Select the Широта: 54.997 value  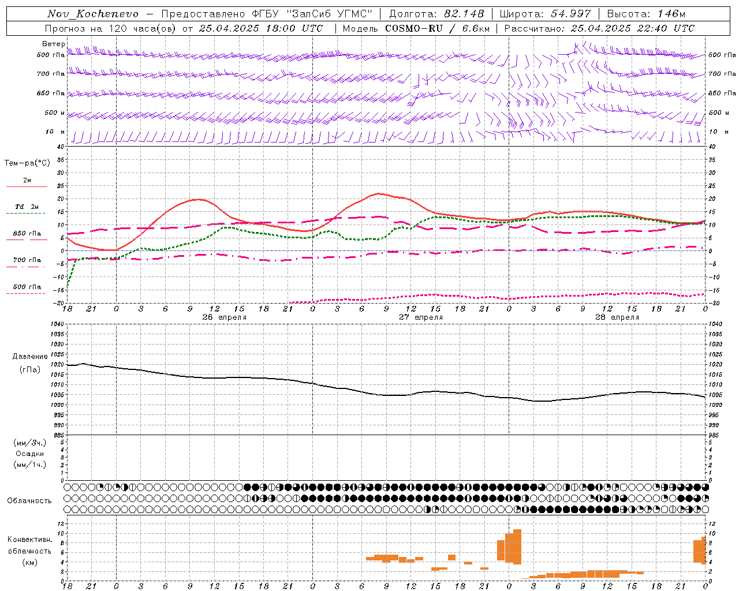545,14
